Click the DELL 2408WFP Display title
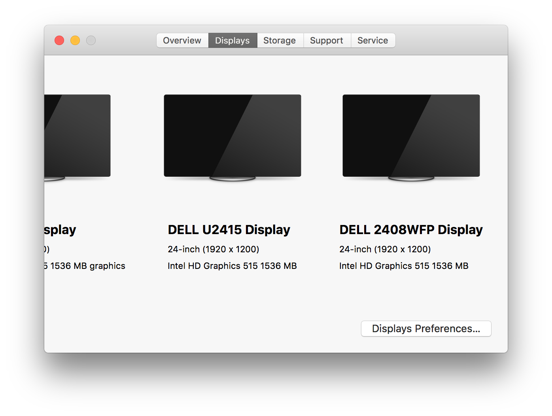 tap(411, 230)
